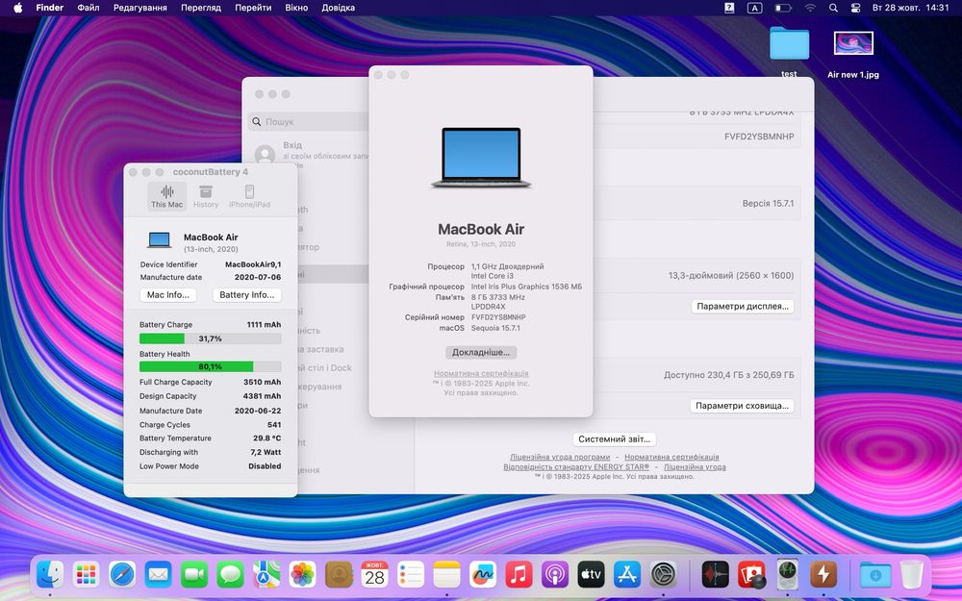This screenshot has height=601, width=962.
Task: Open the Перейти menu
Action: click(x=253, y=8)
